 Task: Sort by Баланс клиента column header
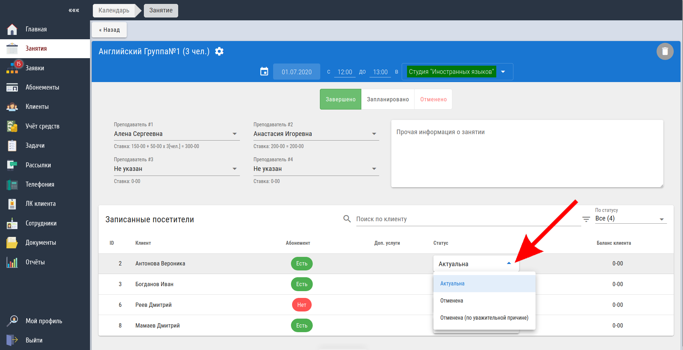click(x=614, y=243)
